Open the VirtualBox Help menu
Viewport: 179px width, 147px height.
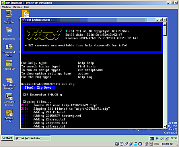point(27,7)
